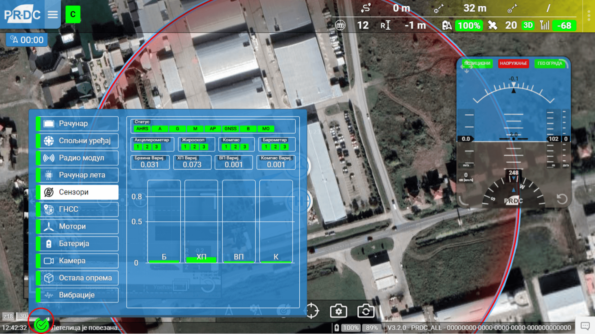Open the Рачунар лета tab
595x334 pixels.
tap(77, 175)
